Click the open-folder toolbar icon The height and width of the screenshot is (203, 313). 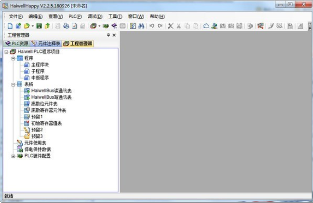point(27,26)
